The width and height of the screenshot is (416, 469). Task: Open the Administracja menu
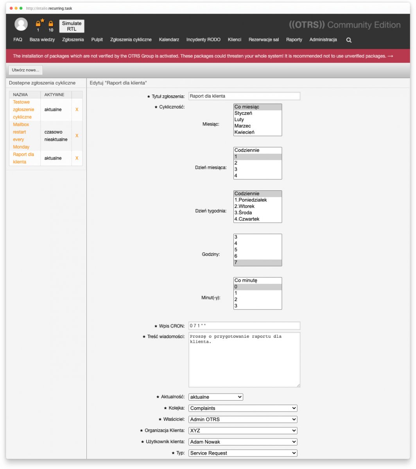tap(323, 40)
